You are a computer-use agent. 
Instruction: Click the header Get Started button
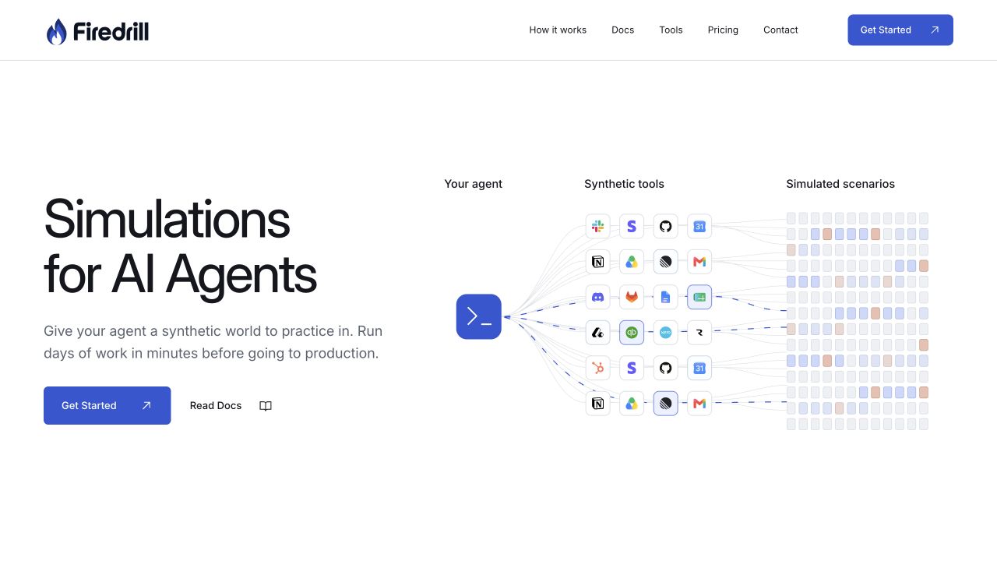pyautogui.click(x=900, y=30)
